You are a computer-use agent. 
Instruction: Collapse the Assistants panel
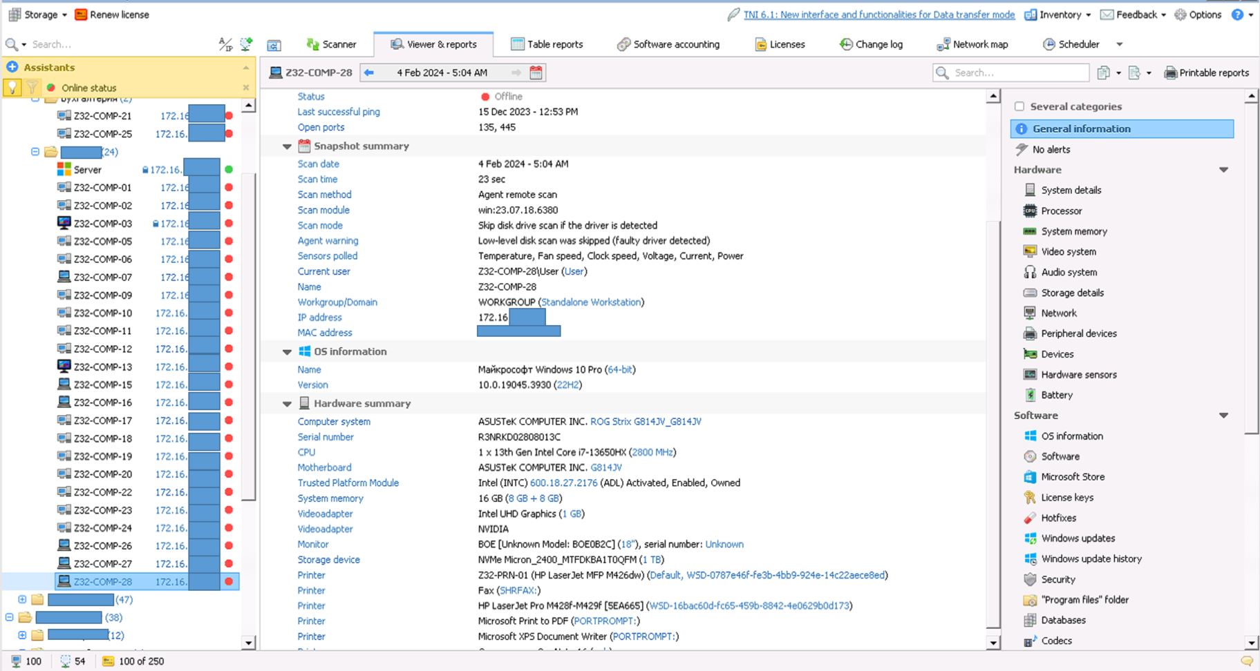point(246,68)
